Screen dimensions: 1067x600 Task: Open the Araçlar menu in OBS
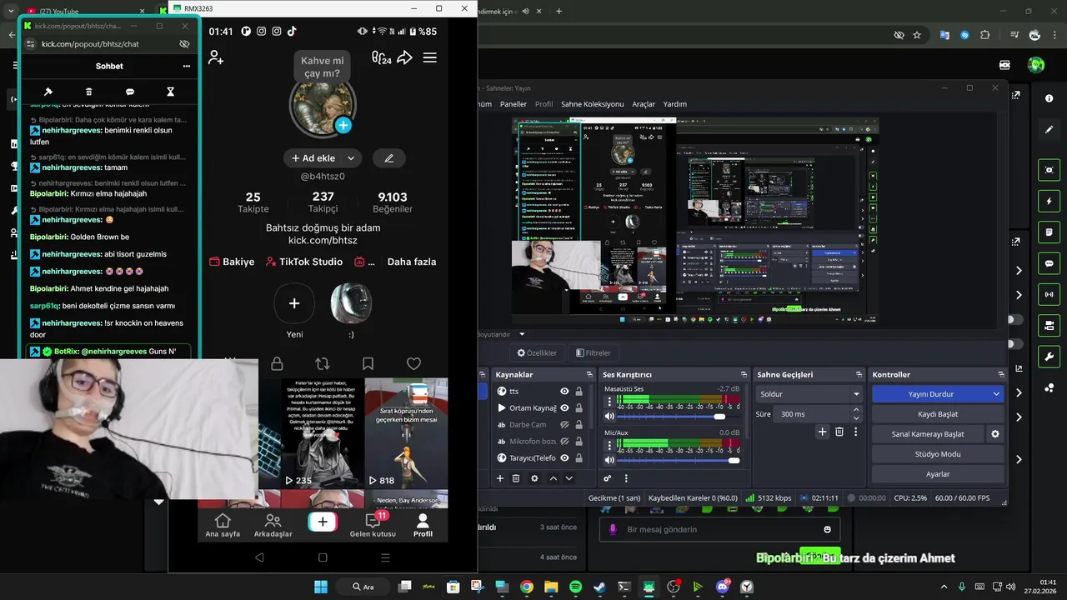point(644,104)
